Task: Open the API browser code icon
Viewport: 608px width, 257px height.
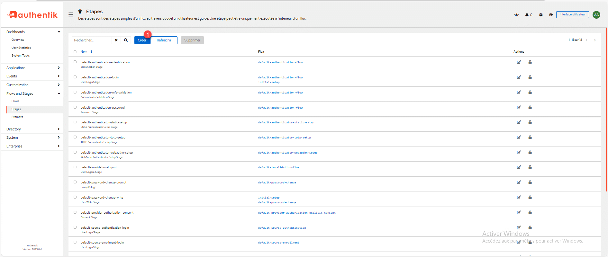Action: (x=516, y=15)
